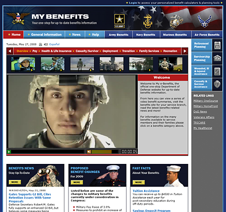Open the General Information tab
The width and height of the screenshot is (226, 212).
click(44, 35)
